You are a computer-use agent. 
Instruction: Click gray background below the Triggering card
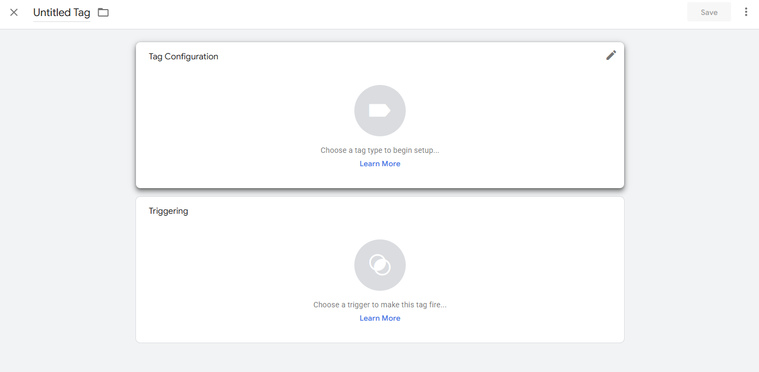(380, 358)
